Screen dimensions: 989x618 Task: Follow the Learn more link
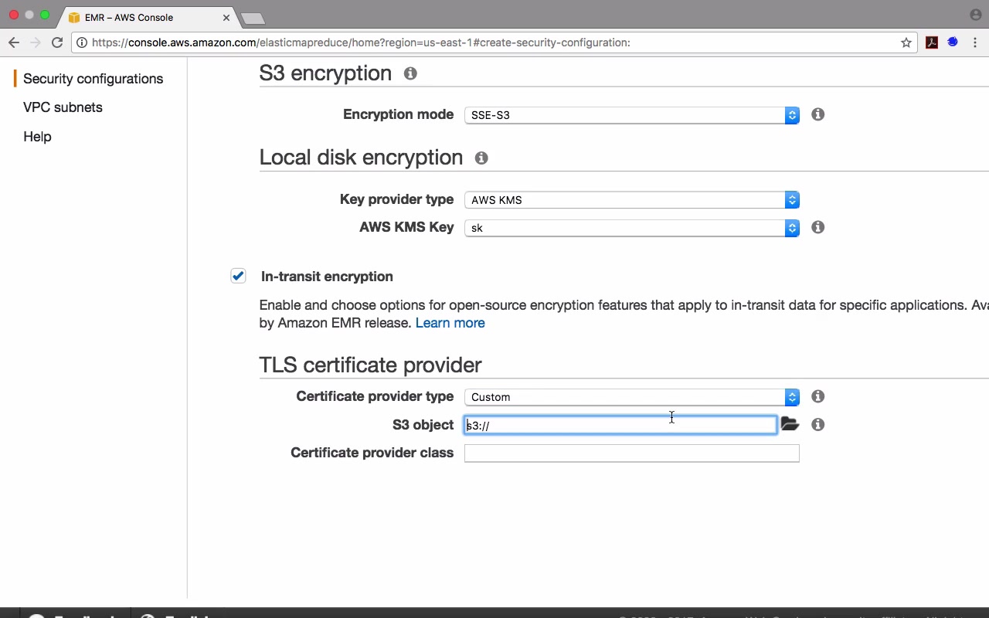[450, 323]
